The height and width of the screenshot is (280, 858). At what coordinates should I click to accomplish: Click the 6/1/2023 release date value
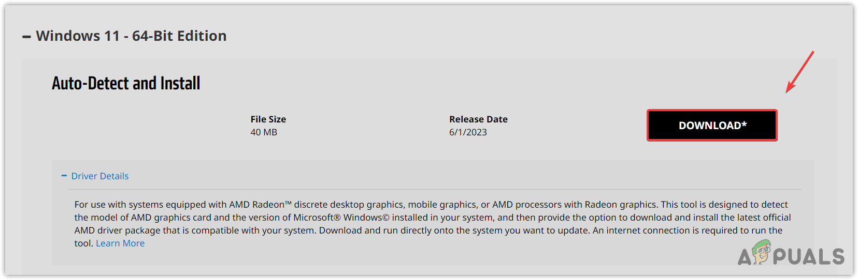(468, 132)
